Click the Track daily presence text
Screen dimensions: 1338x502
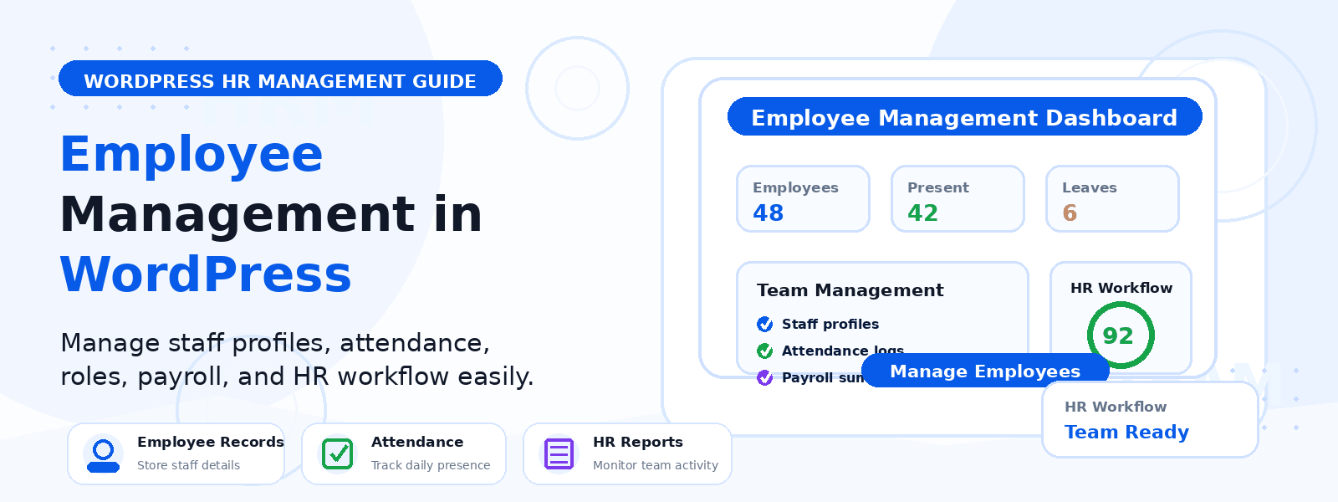tap(431, 465)
